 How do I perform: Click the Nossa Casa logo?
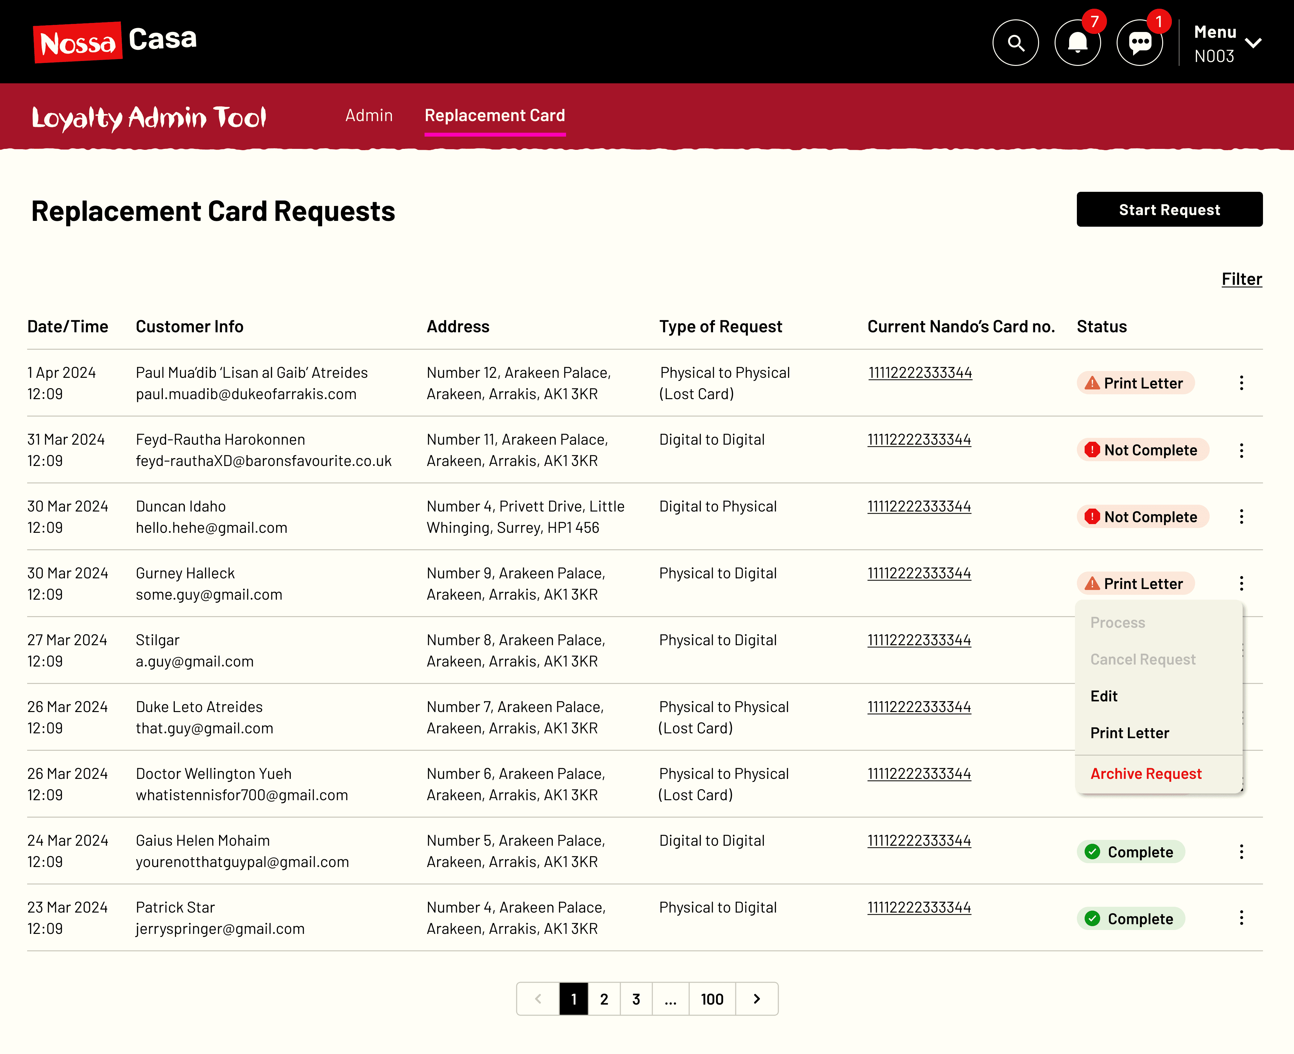[115, 41]
